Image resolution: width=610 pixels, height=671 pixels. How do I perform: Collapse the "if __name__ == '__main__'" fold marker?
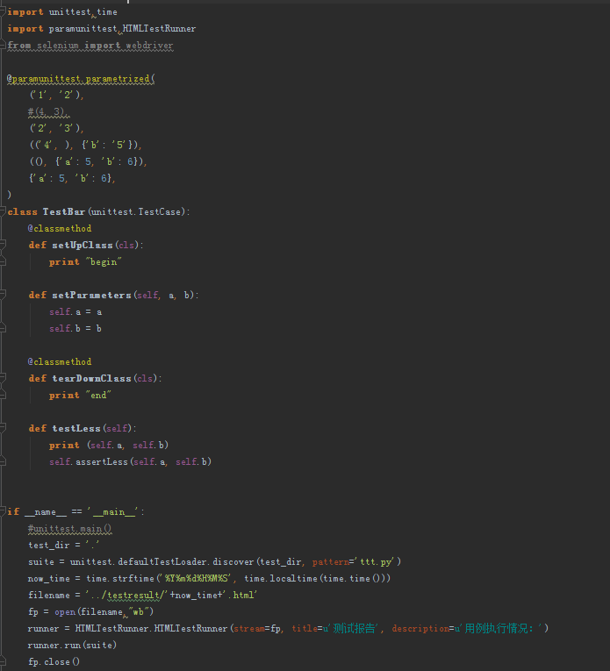(x=3, y=511)
